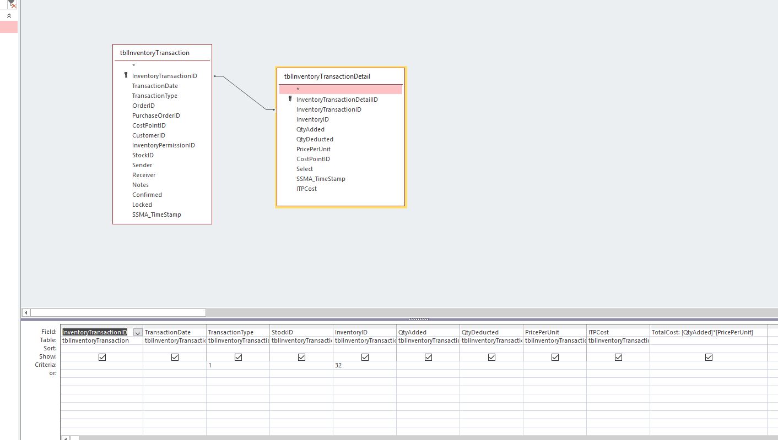
Task: Uncheck the Show box for TransactionDate
Action: tap(175, 356)
